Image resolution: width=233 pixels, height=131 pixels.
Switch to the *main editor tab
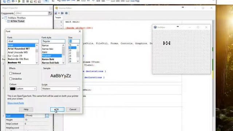point(58,17)
